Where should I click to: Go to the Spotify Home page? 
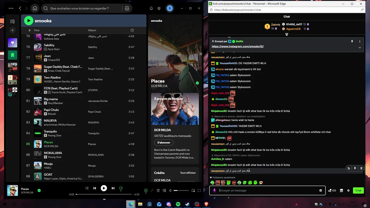coord(35,8)
